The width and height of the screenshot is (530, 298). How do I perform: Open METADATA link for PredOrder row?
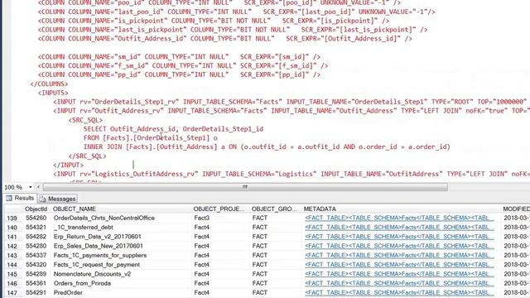[399, 292]
